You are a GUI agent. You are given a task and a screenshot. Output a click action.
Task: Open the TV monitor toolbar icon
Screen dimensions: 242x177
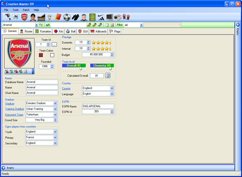[109, 17]
